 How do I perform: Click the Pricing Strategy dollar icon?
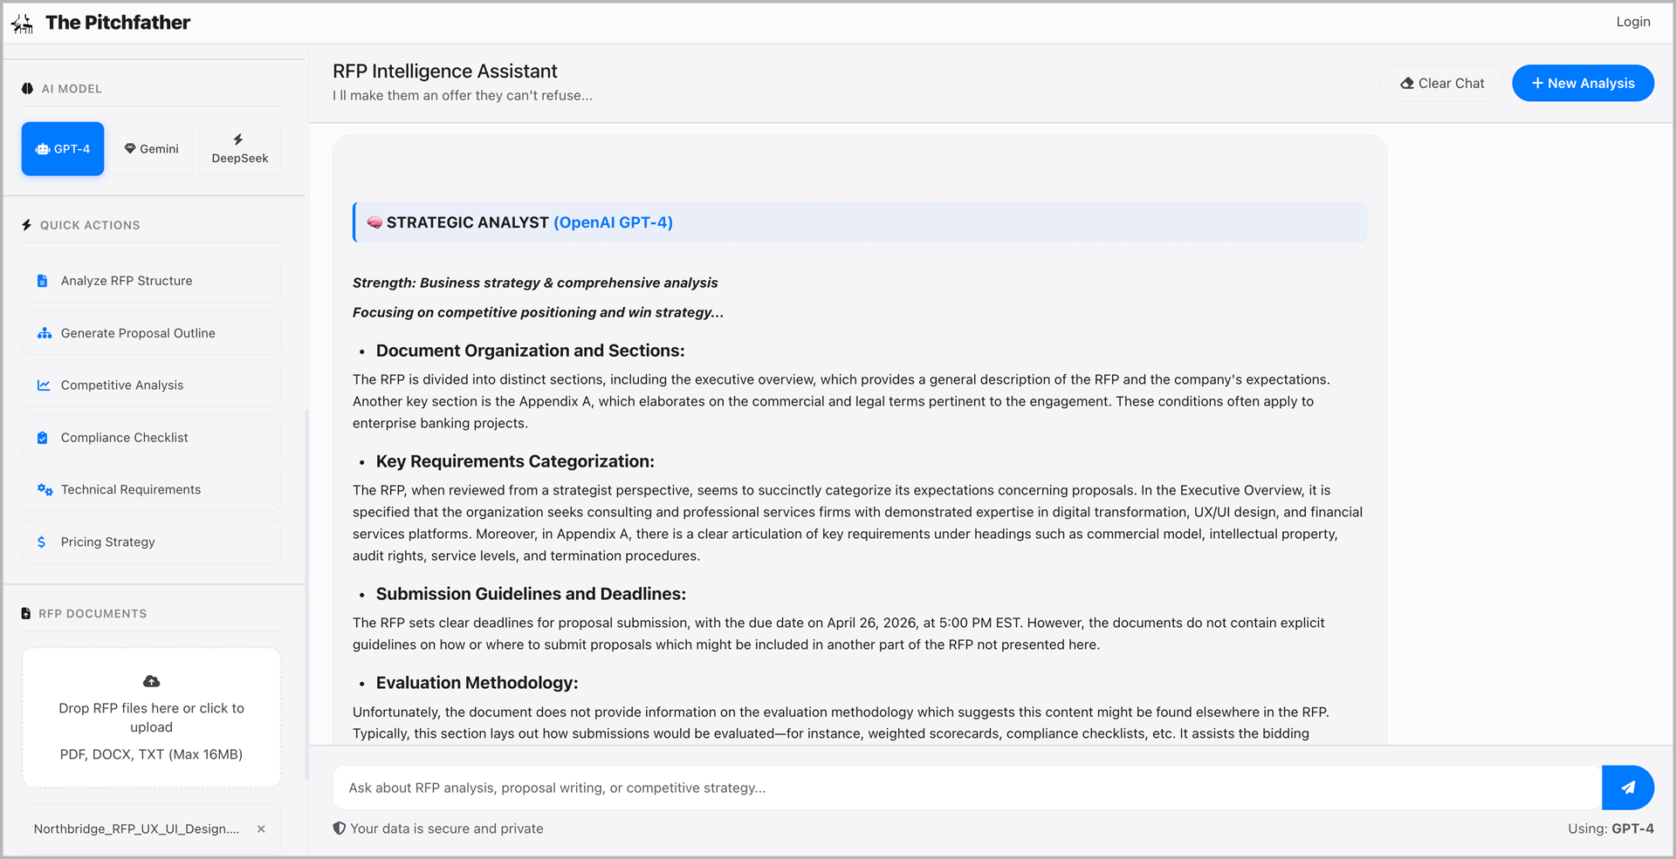42,542
